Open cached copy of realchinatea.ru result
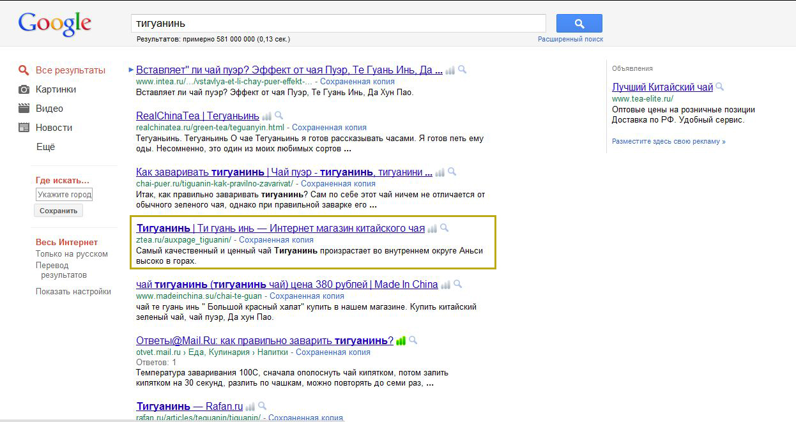Screen dimensions: 796x422 [x=329, y=128]
